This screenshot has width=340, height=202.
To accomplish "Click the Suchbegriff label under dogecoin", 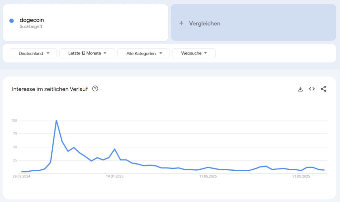I will (31, 27).
